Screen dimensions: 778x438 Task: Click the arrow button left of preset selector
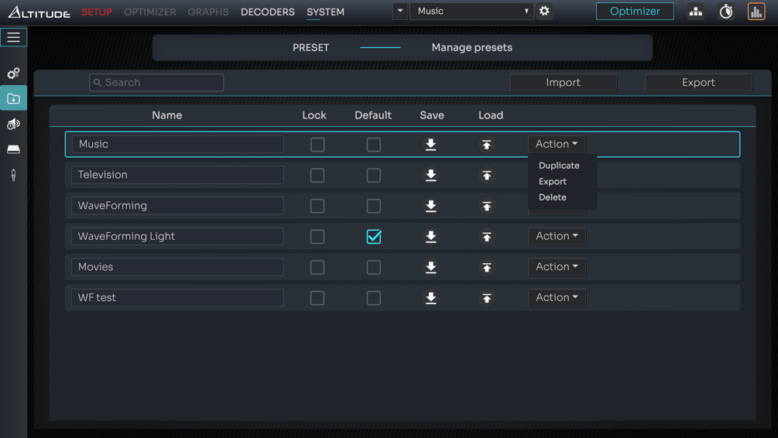click(400, 11)
